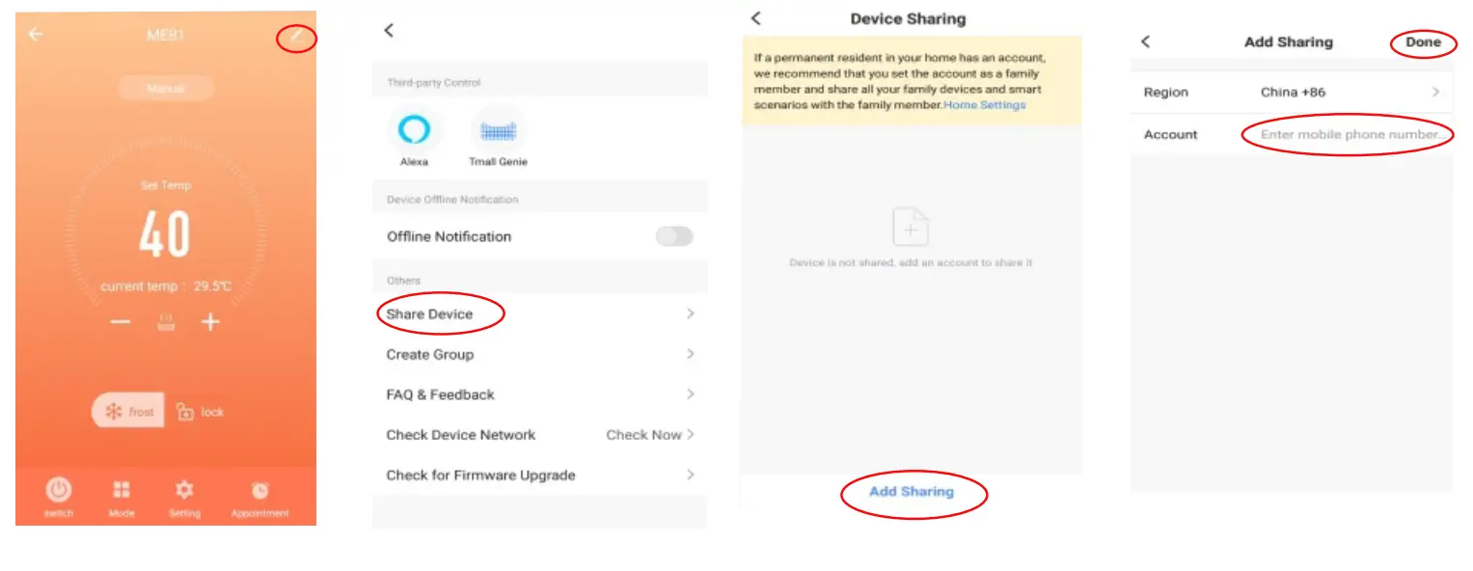
Task: Tap the edit pencil icon on ME81 screen
Action: point(297,37)
